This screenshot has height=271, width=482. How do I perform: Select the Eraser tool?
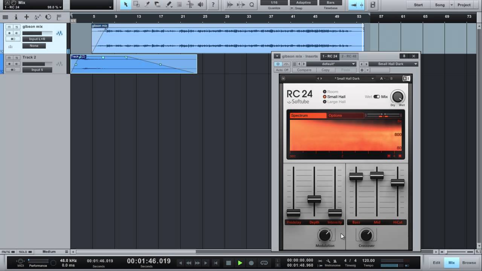click(x=158, y=5)
